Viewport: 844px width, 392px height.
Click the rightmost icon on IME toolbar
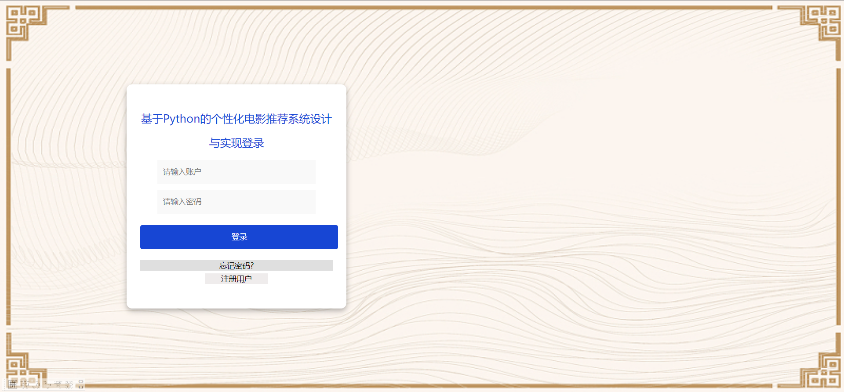pyautogui.click(x=81, y=385)
